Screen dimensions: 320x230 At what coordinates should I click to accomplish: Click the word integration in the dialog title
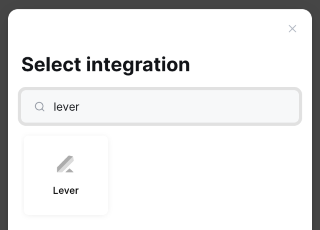point(138,65)
